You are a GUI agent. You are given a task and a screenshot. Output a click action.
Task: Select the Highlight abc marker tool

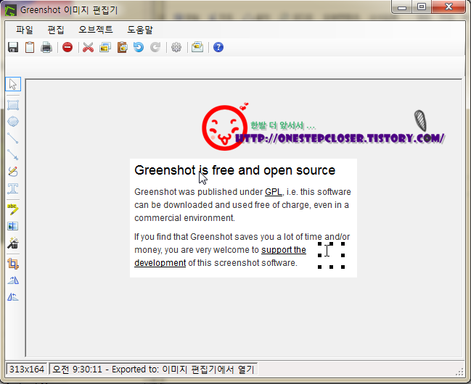(13, 209)
